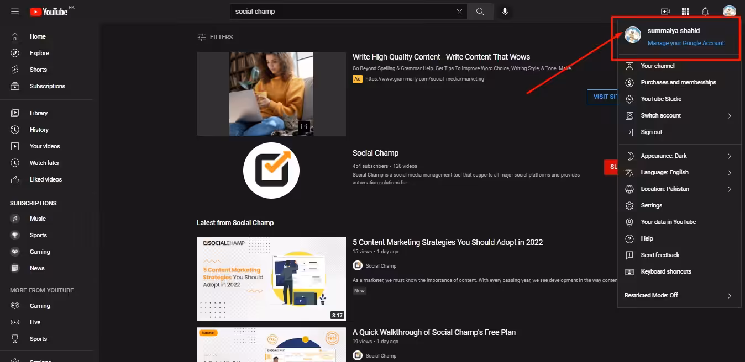Open the Filters option
The width and height of the screenshot is (745, 362).
[215, 37]
